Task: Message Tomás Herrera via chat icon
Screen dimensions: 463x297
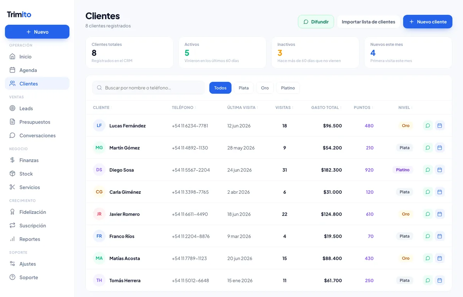Action: (428, 280)
